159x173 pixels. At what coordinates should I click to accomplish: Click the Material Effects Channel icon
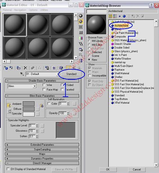point(54,68)
